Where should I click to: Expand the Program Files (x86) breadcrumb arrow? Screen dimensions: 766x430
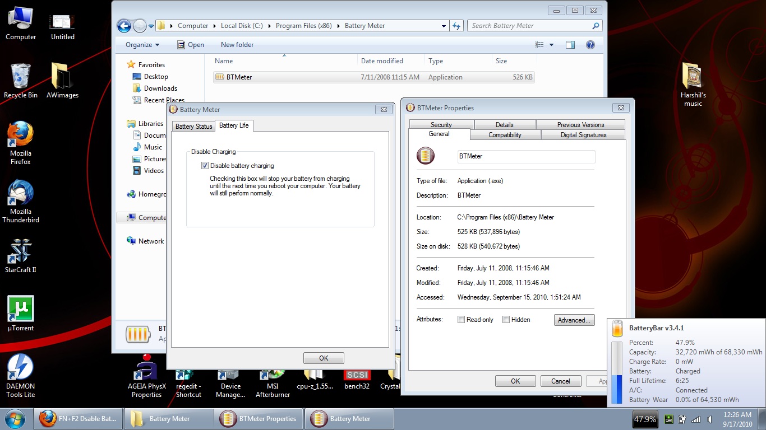(339, 26)
